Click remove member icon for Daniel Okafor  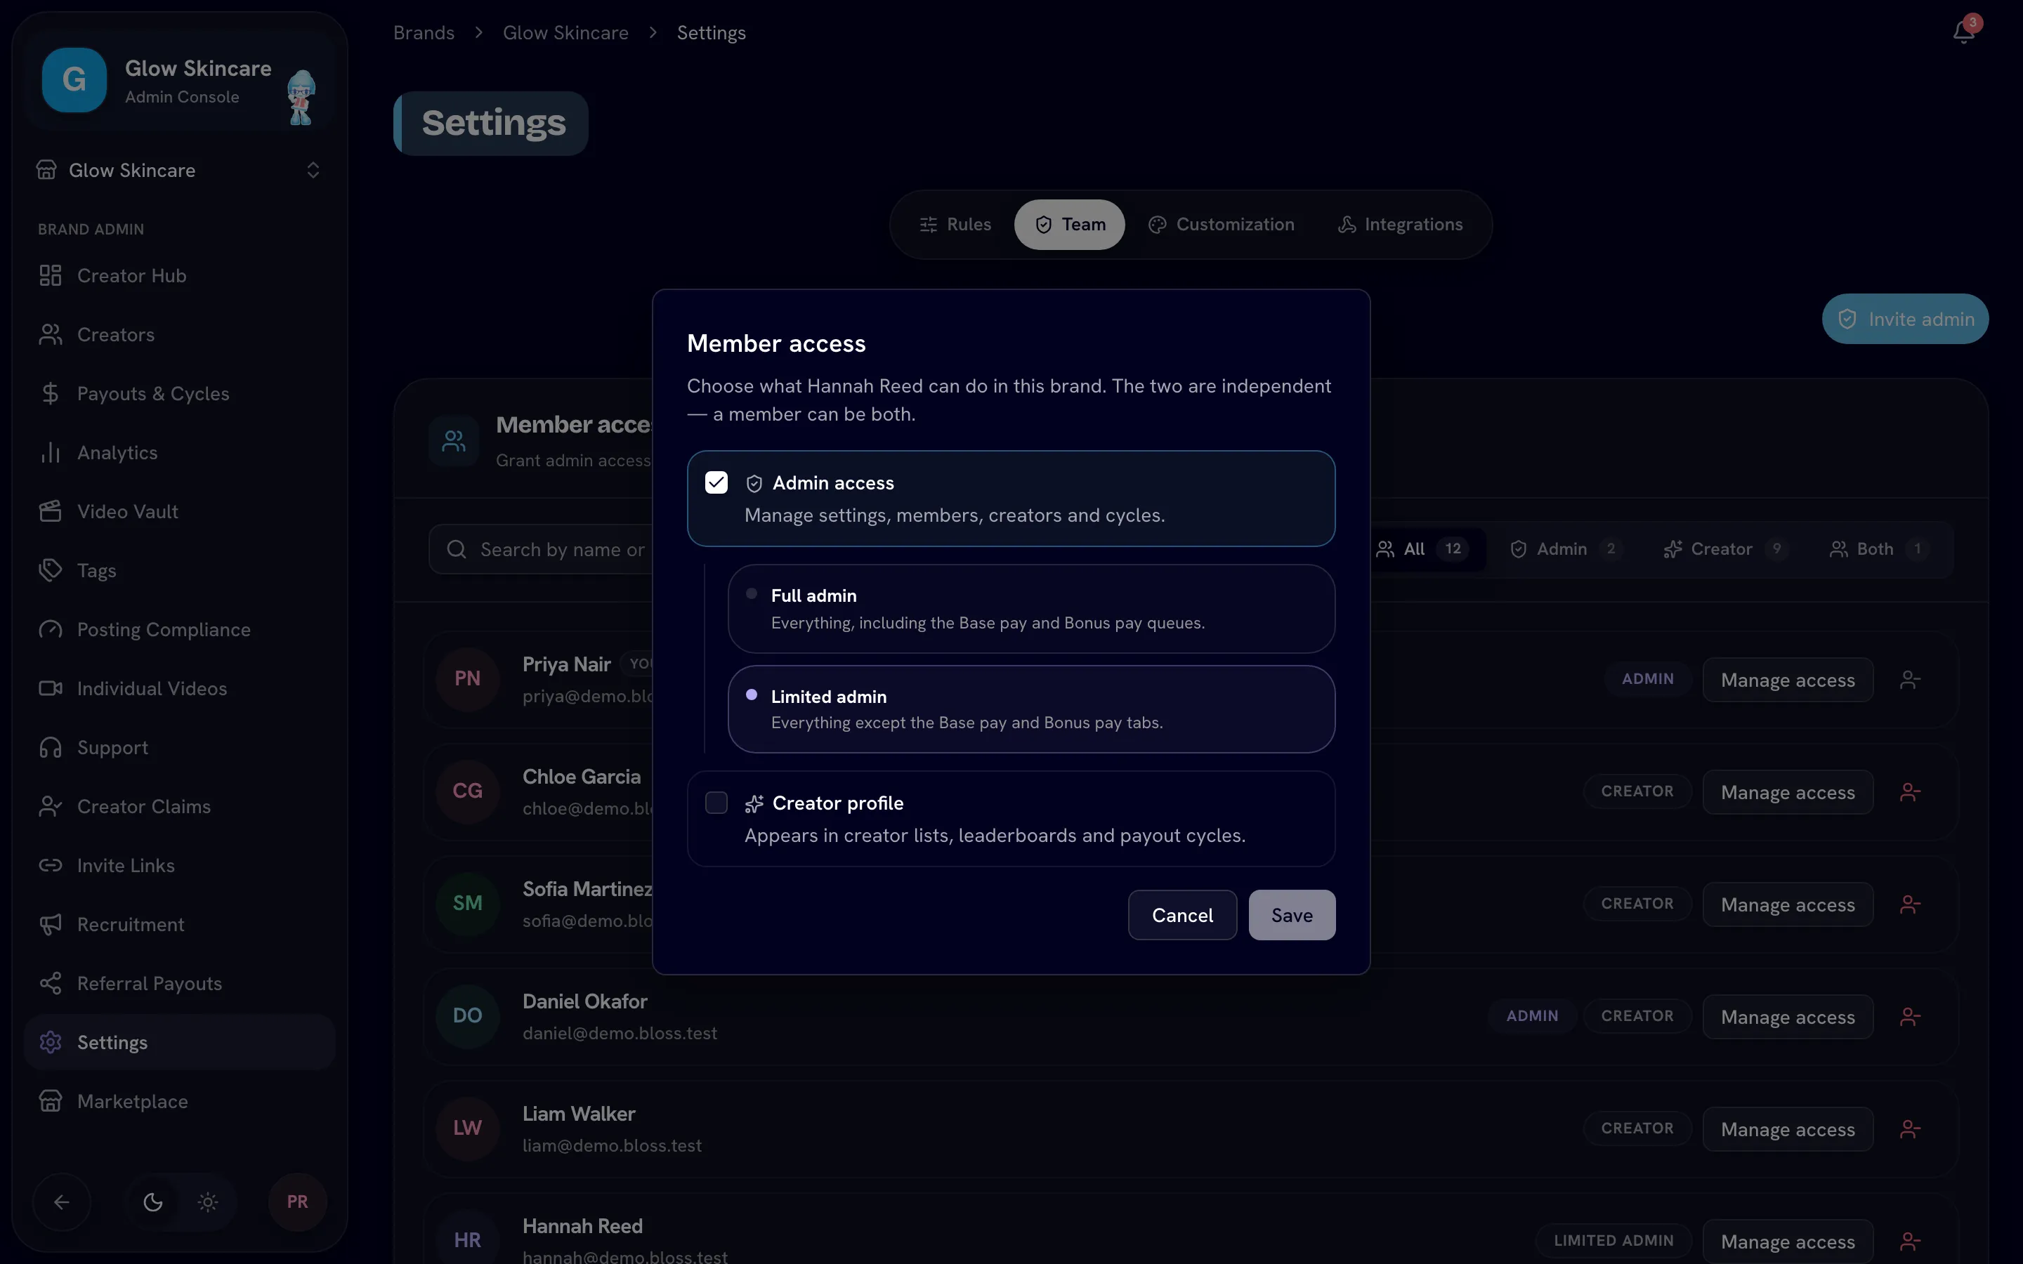click(1910, 1018)
